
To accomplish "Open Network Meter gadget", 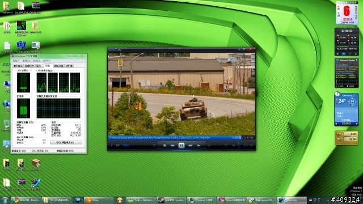I will tap(347, 73).
